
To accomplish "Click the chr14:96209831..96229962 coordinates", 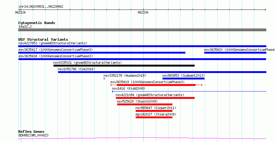I will click(41, 7).
